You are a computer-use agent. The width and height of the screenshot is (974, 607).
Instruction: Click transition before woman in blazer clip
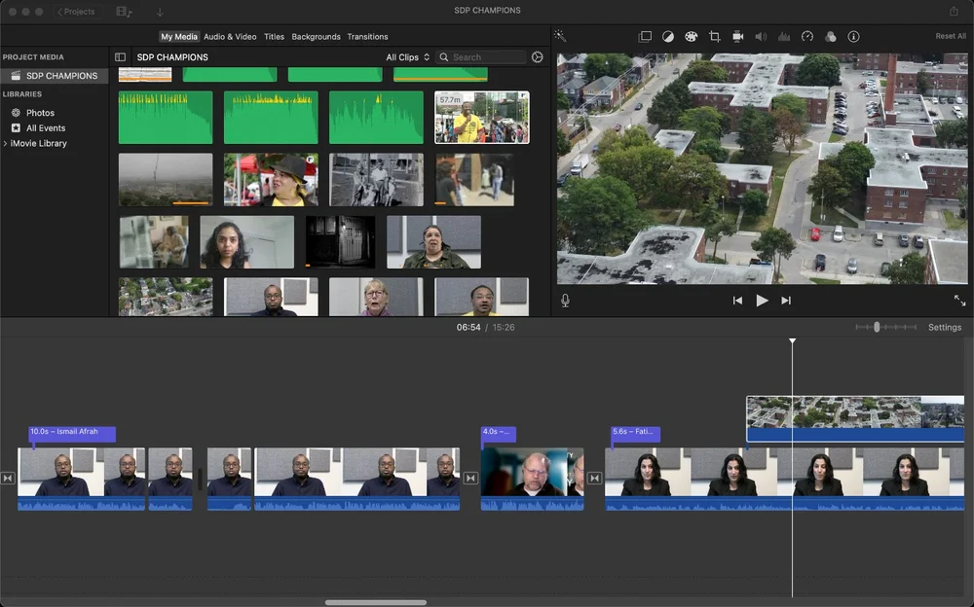[594, 478]
